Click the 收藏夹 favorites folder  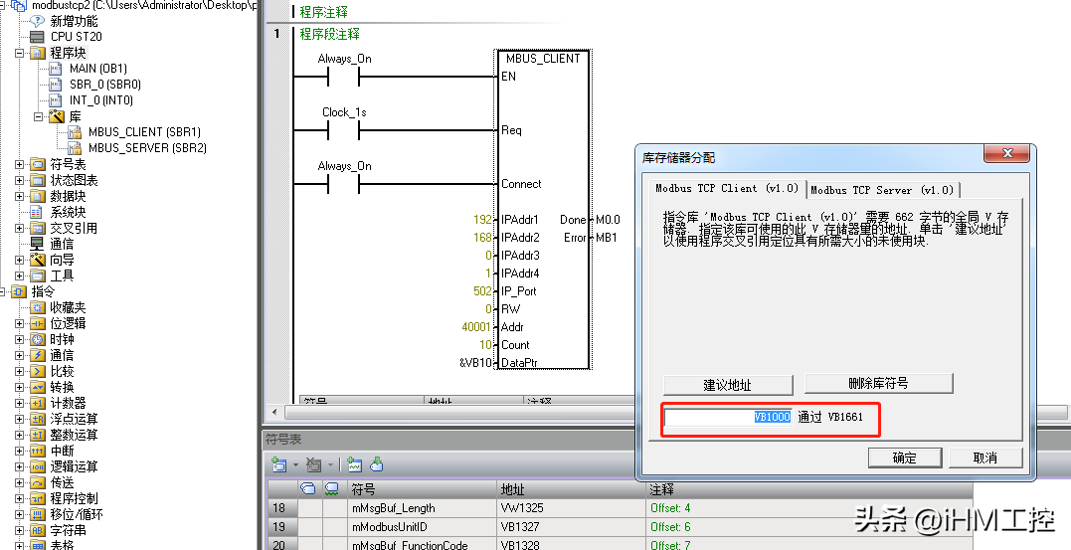(x=68, y=307)
